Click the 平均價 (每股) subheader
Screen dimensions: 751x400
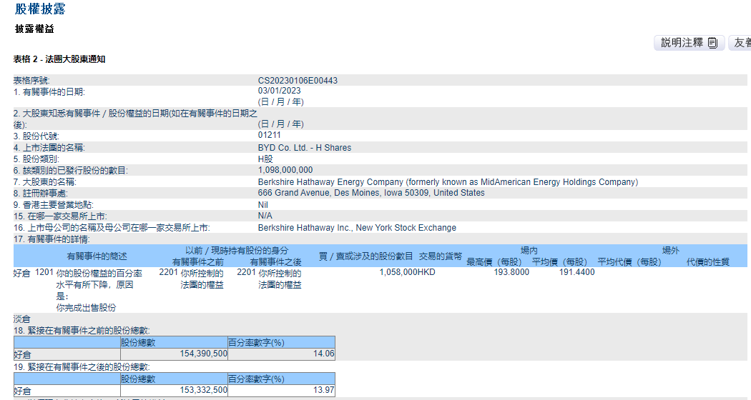(559, 262)
